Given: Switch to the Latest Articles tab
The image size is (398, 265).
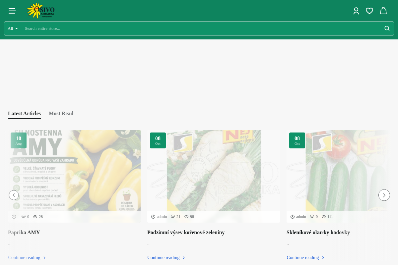Looking at the screenshot, I should pyautogui.click(x=24, y=114).
